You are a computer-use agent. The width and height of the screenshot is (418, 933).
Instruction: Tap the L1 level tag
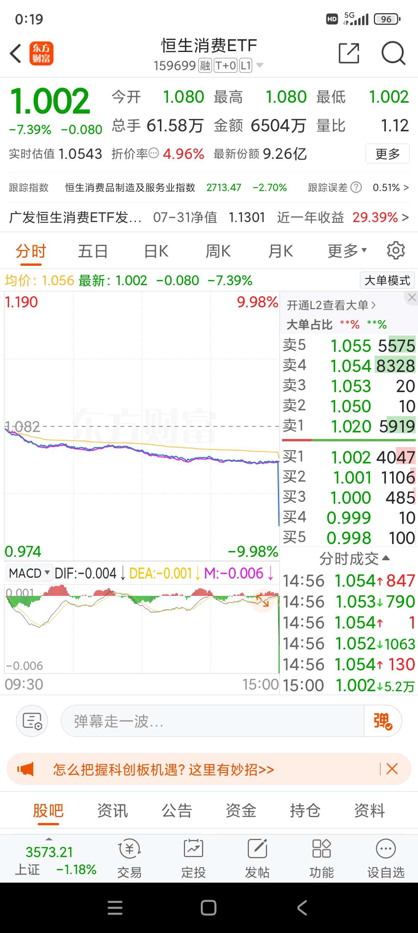246,65
